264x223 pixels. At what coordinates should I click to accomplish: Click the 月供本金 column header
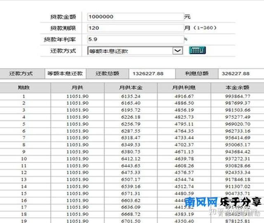point(131,87)
